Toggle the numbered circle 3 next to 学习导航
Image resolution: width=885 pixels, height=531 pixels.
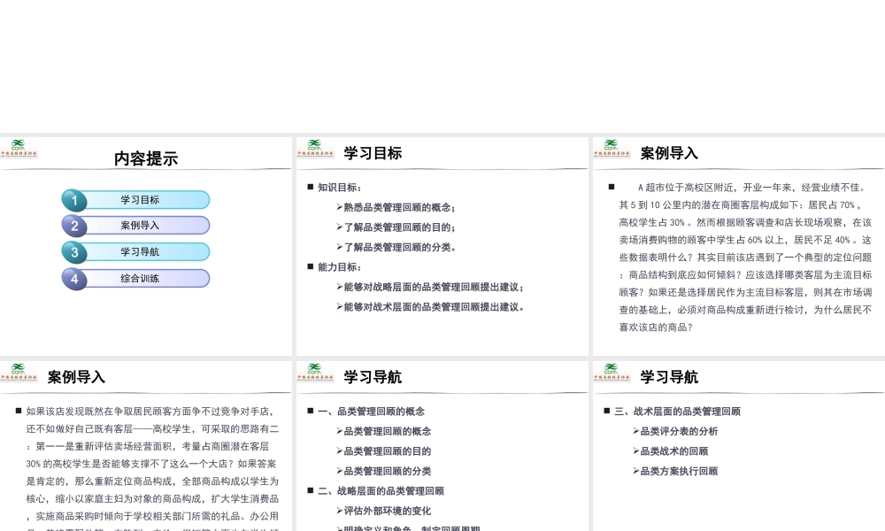pyautogui.click(x=74, y=252)
